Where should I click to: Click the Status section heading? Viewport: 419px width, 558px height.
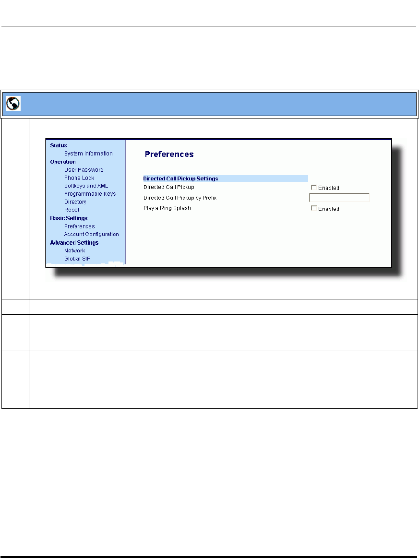pyautogui.click(x=59, y=145)
